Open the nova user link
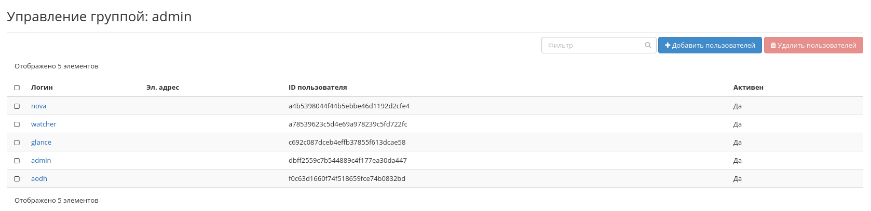Screen dimensions: 871x211 click(x=38, y=106)
